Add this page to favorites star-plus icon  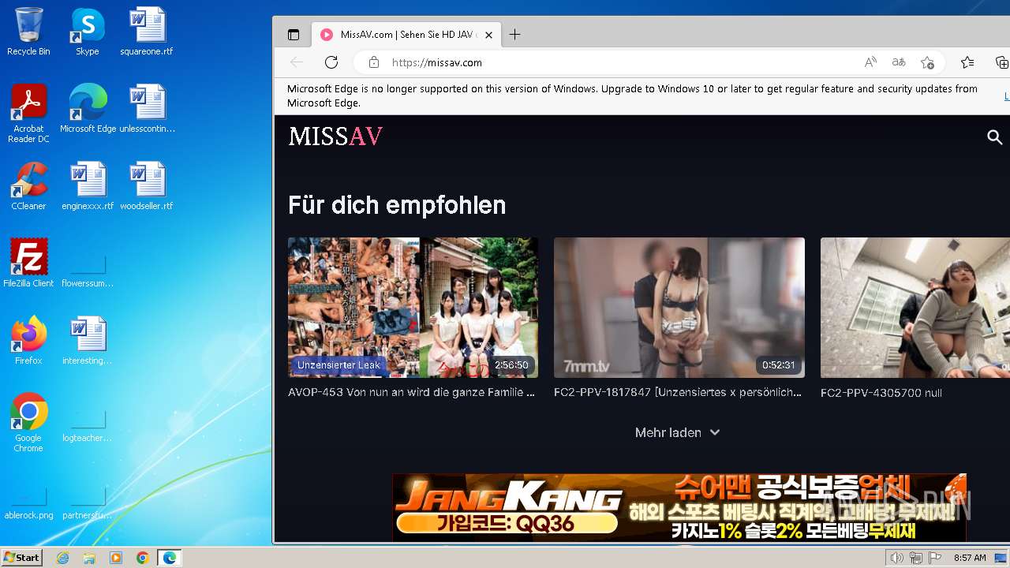pyautogui.click(x=927, y=62)
